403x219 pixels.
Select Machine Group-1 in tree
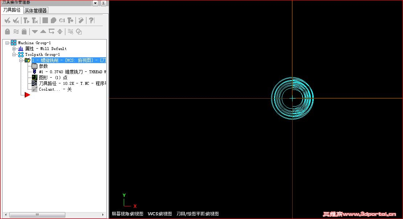[34, 43]
